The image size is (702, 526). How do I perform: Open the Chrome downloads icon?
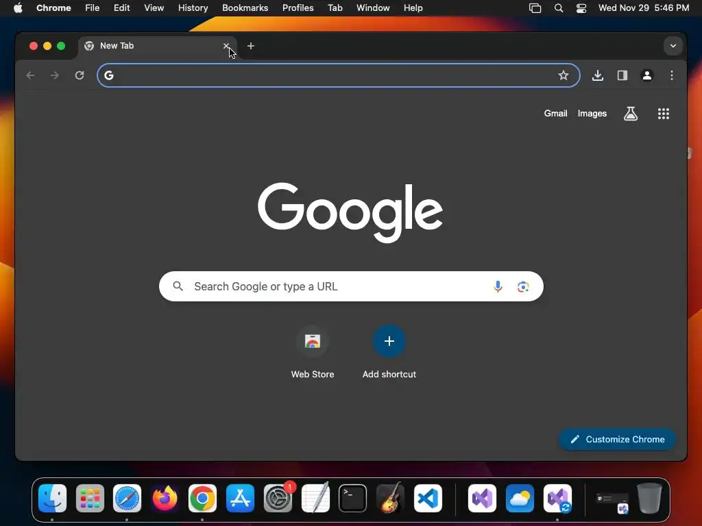coord(598,75)
